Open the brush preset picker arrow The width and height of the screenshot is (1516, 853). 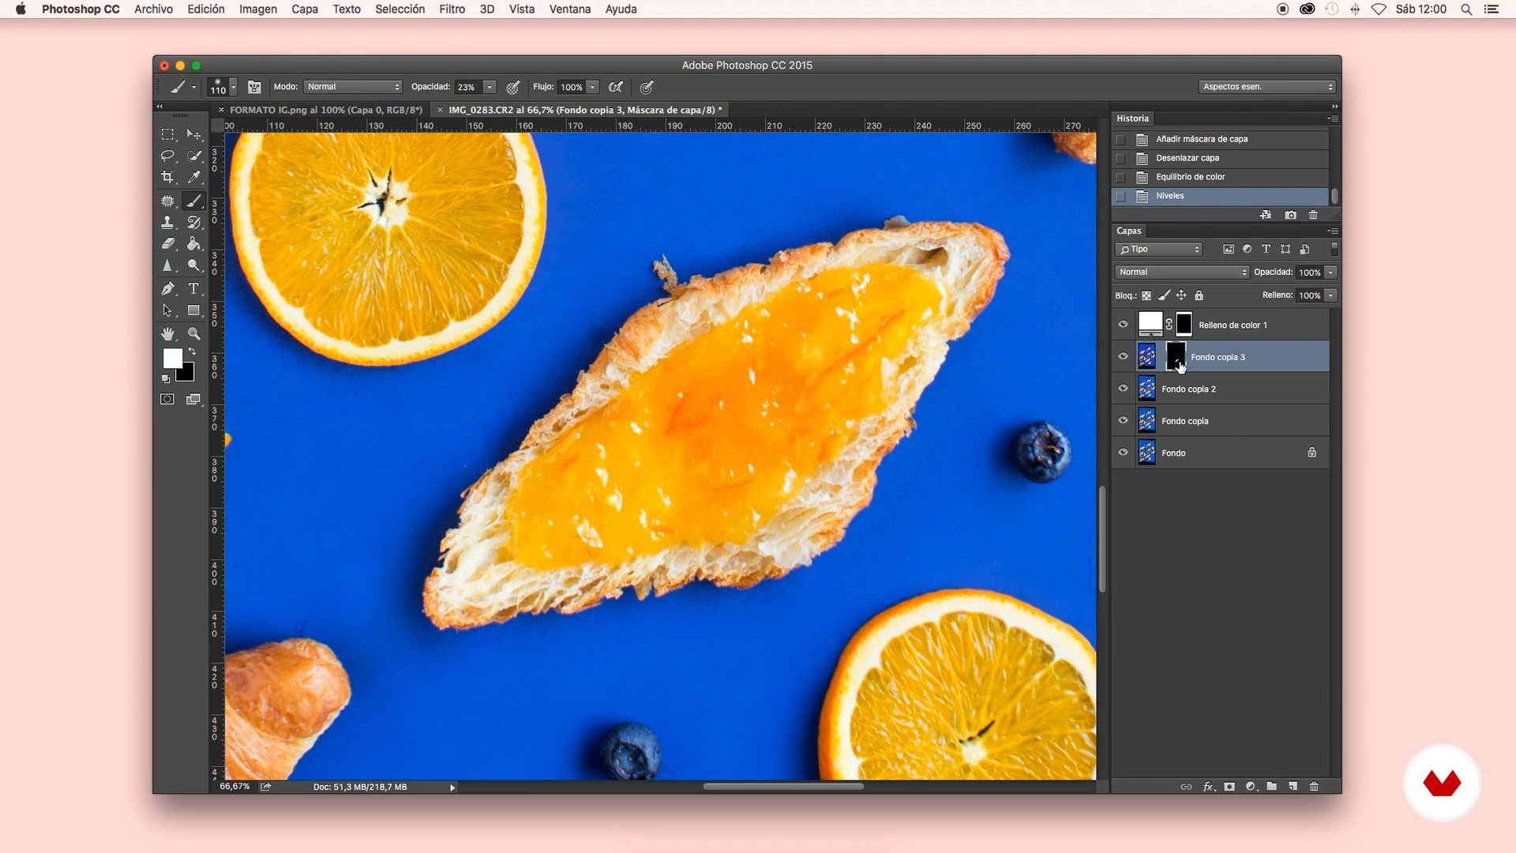pyautogui.click(x=233, y=87)
